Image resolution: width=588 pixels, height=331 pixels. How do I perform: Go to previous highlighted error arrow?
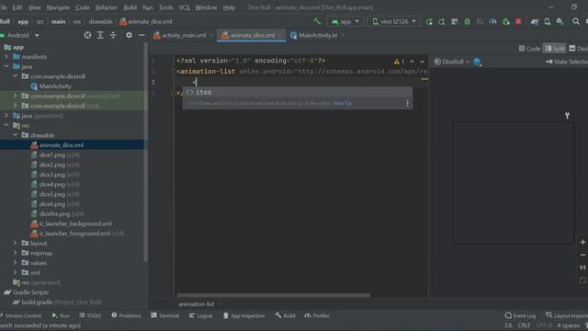point(413,62)
